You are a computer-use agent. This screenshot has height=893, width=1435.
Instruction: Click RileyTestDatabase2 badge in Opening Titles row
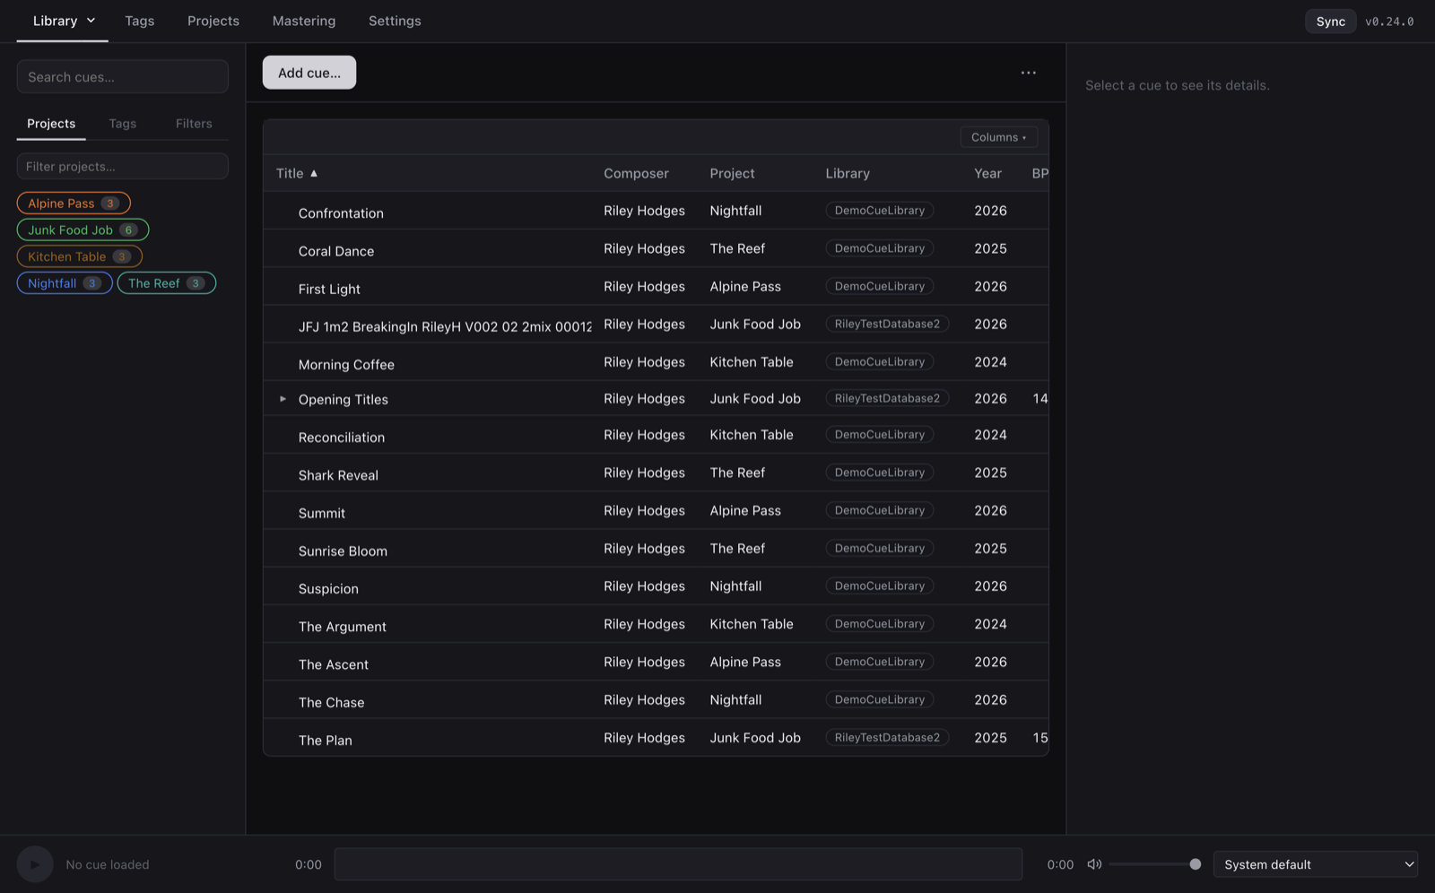pyautogui.click(x=887, y=398)
